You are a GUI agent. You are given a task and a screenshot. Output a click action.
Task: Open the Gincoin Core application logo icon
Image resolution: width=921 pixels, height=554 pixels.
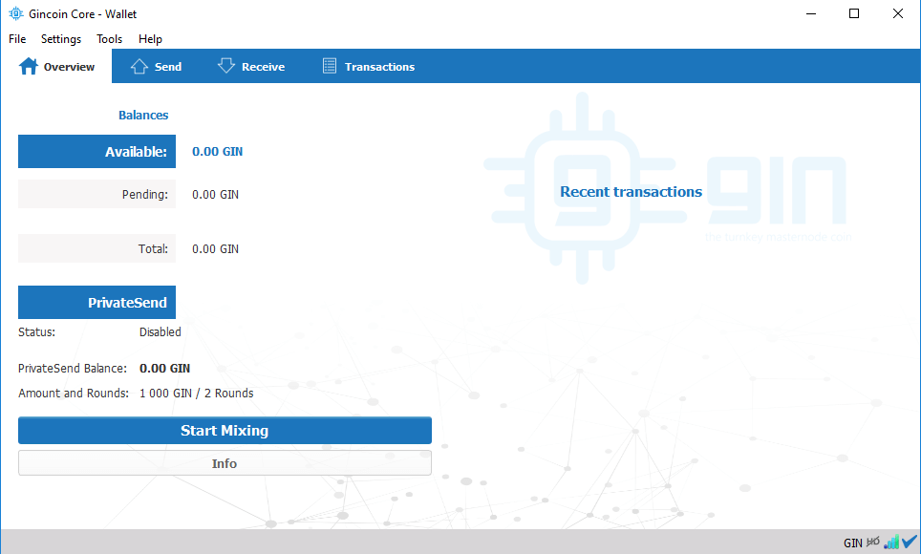[x=13, y=13]
